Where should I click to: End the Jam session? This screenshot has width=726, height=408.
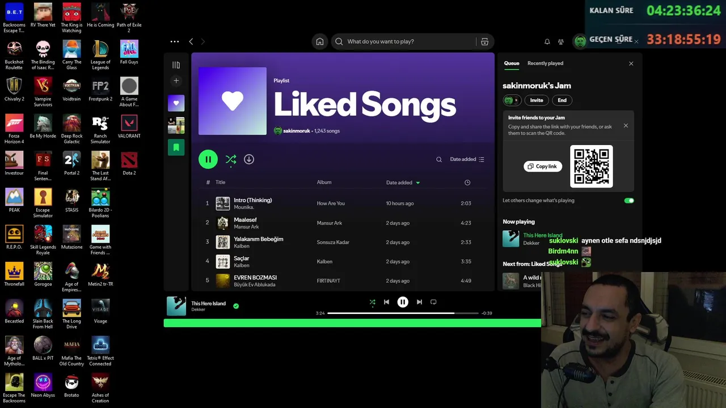pos(562,100)
